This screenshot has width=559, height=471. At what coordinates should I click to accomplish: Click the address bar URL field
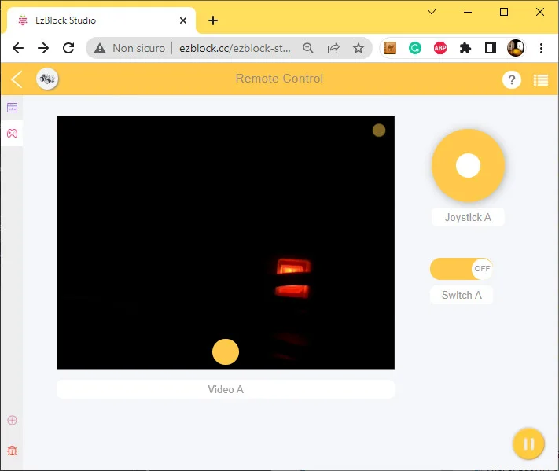(234, 48)
